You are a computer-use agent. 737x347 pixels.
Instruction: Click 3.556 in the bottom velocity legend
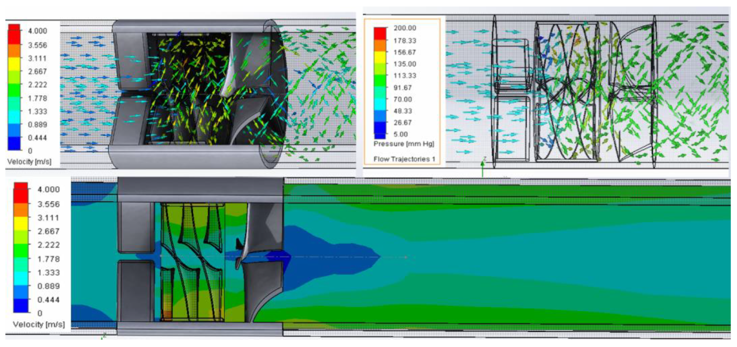pos(49,204)
